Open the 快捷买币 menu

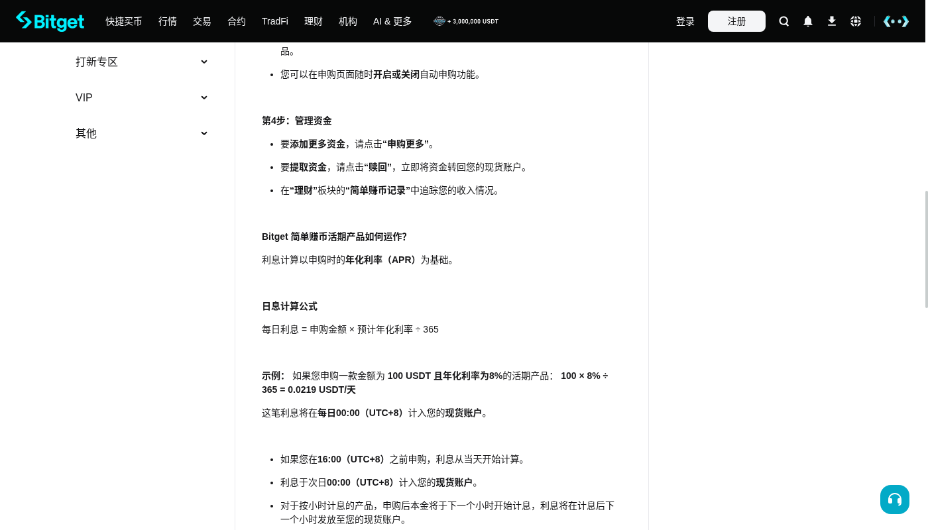124,21
